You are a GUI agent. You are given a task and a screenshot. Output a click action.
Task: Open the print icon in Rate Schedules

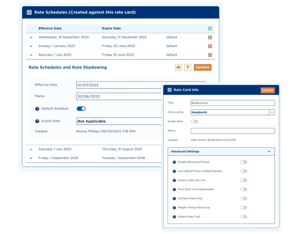pos(178,67)
